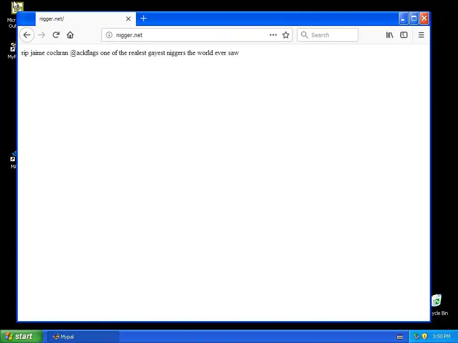Viewport: 458px width, 343px height.
Task: Open the hamburger application menu
Action: point(421,35)
